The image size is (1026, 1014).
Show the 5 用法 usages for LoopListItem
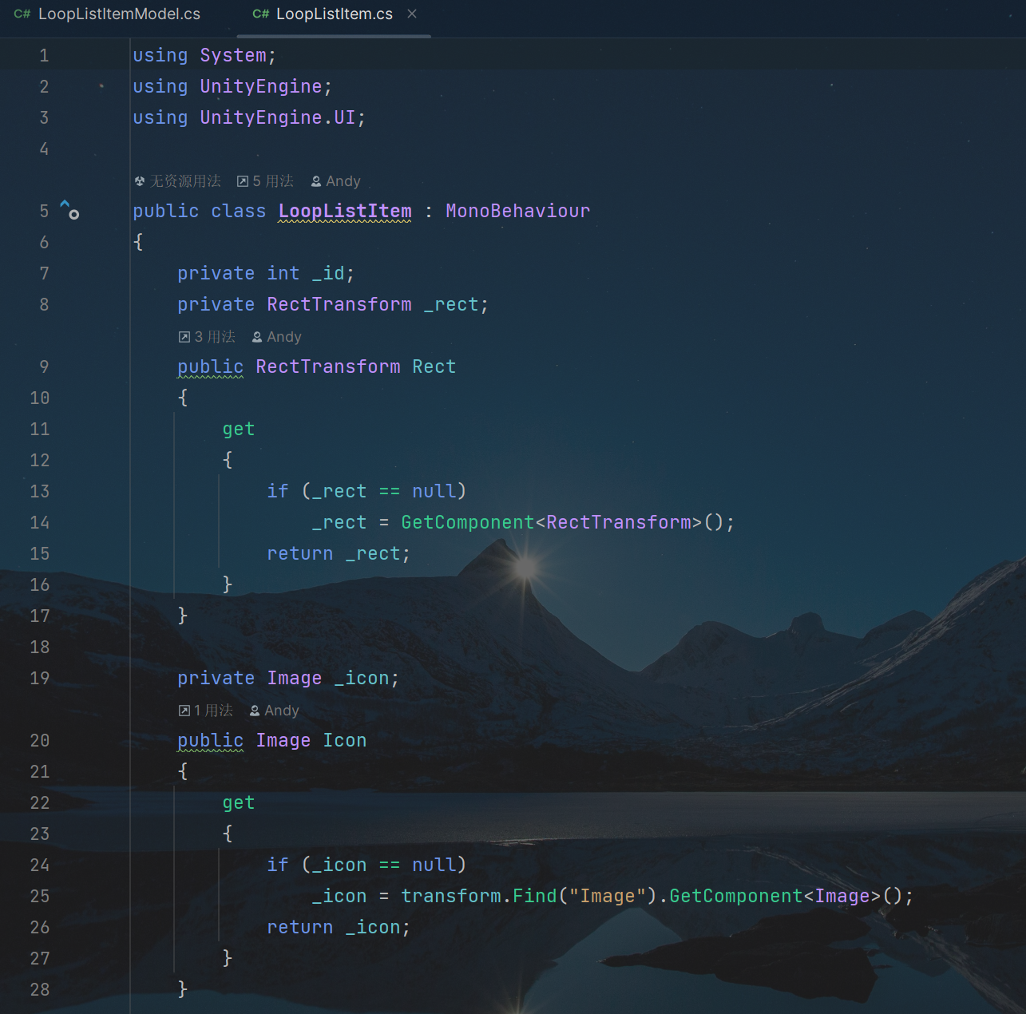tap(265, 181)
